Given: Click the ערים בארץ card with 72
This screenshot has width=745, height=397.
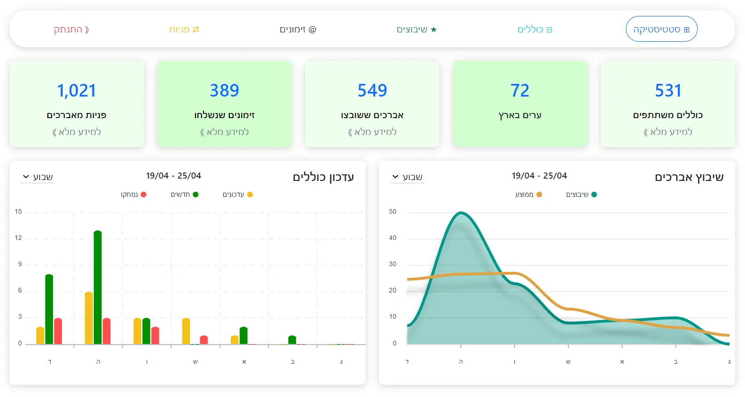Looking at the screenshot, I should [x=520, y=104].
